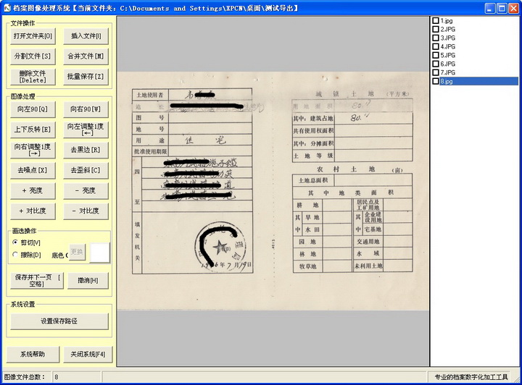Check the box for 5.JPG
The width and height of the screenshot is (522, 385).
tap(436, 55)
